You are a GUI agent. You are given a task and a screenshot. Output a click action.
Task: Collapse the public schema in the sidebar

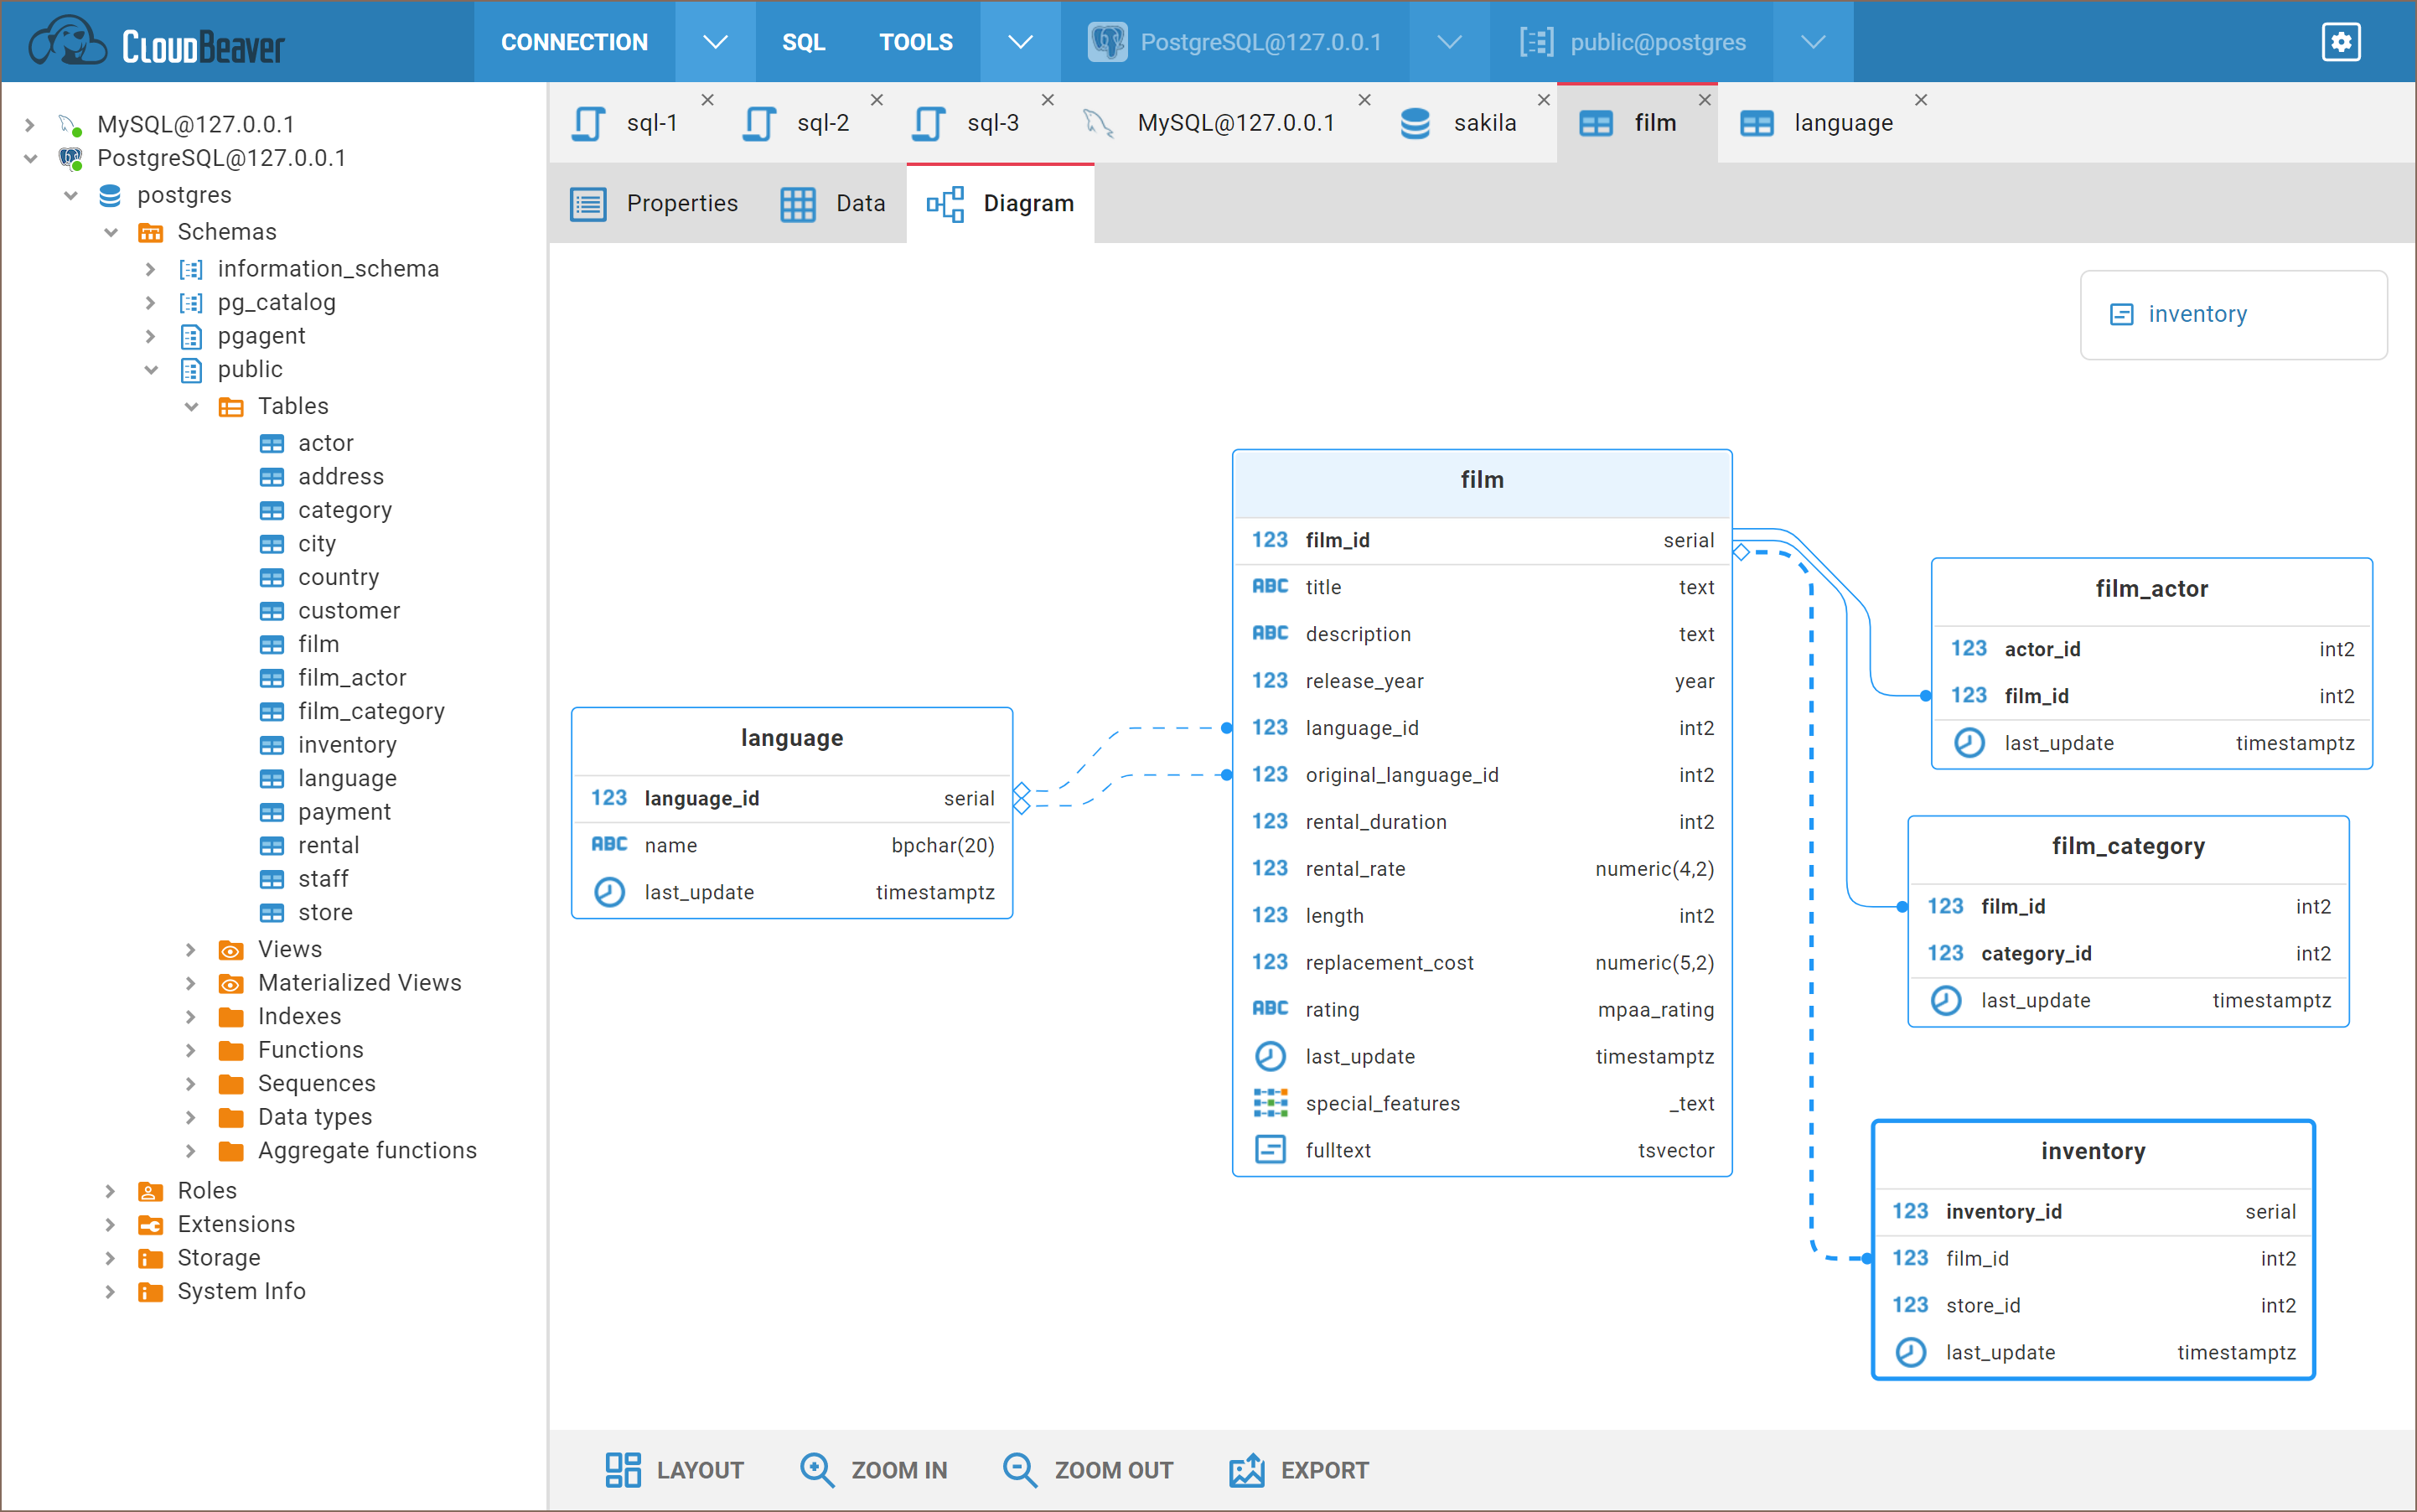151,369
